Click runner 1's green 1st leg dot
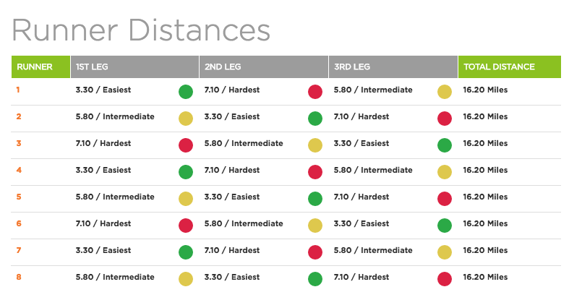569x300 pixels. (x=186, y=92)
